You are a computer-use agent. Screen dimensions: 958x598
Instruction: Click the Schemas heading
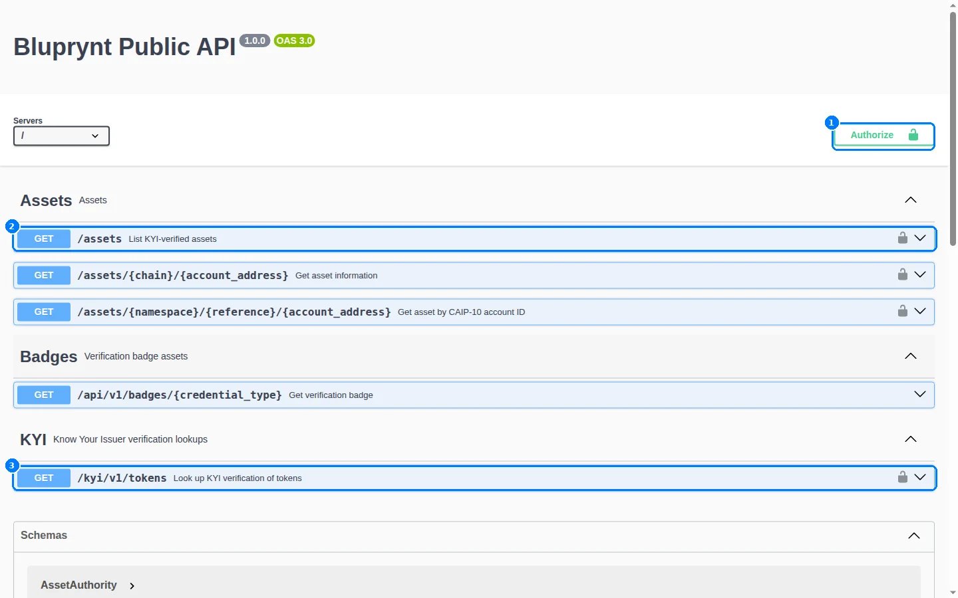tap(44, 536)
